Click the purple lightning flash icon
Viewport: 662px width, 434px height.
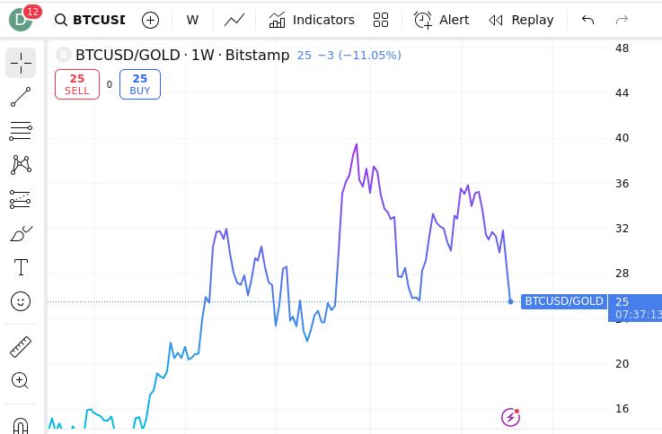[510, 416]
